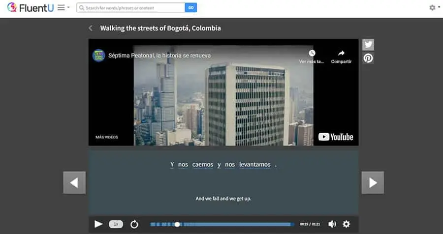Share the video on Pinterest
Viewport: 443px width, 234px height.
coord(368,58)
